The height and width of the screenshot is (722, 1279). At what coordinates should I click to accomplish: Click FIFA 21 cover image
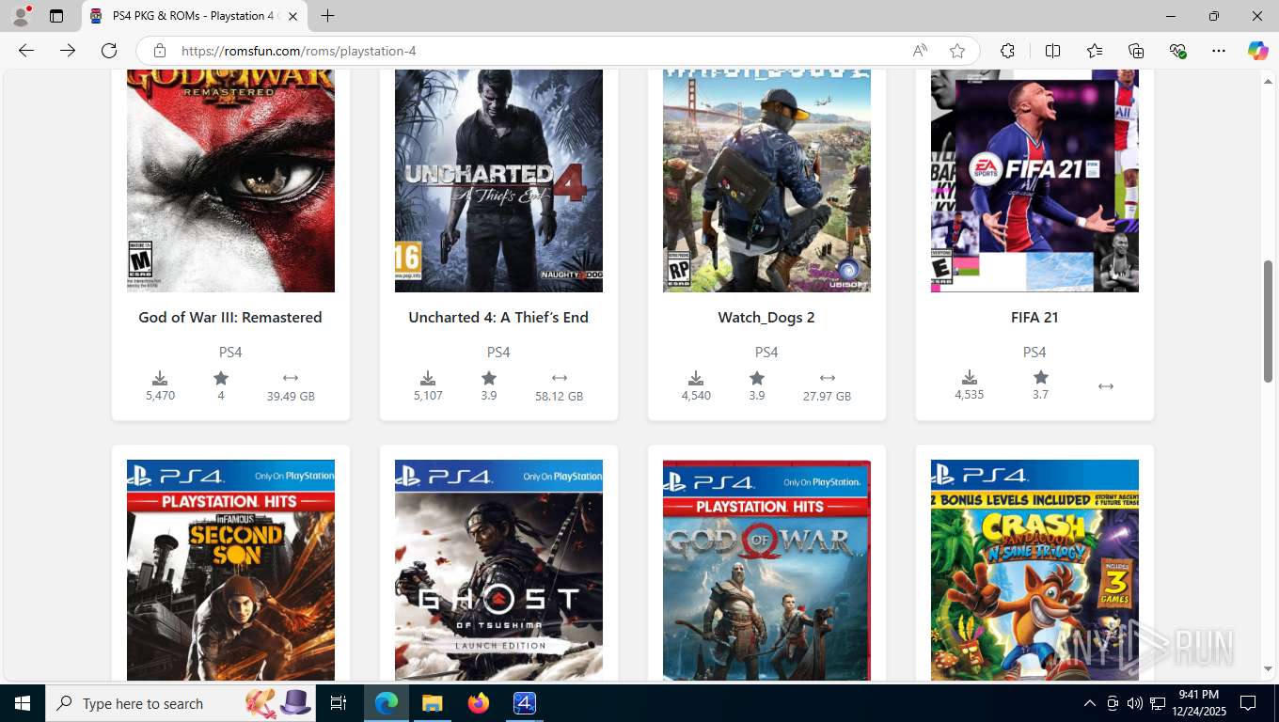[1034, 180]
